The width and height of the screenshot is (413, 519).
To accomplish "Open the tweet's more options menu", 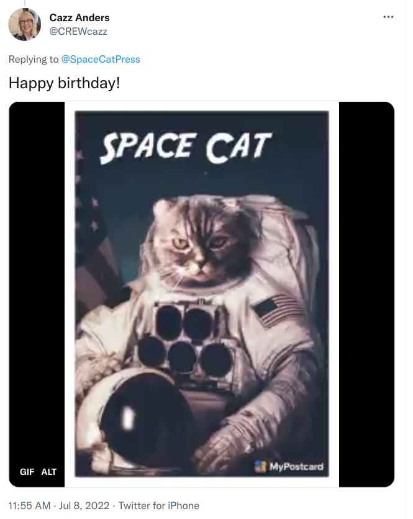I will pos(389,17).
